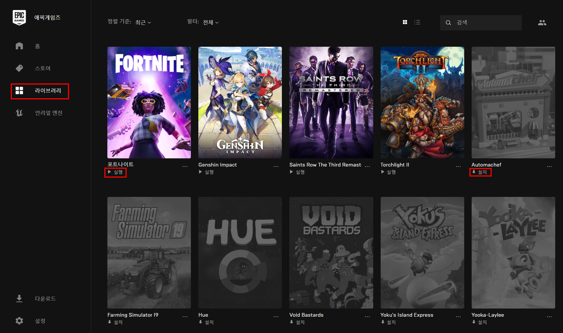563x333 pixels.
Task: Go to 라이브러리 menu label
Action: [x=48, y=90]
